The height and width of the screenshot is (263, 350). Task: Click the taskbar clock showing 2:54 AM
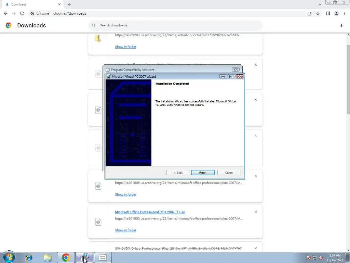[335, 258]
